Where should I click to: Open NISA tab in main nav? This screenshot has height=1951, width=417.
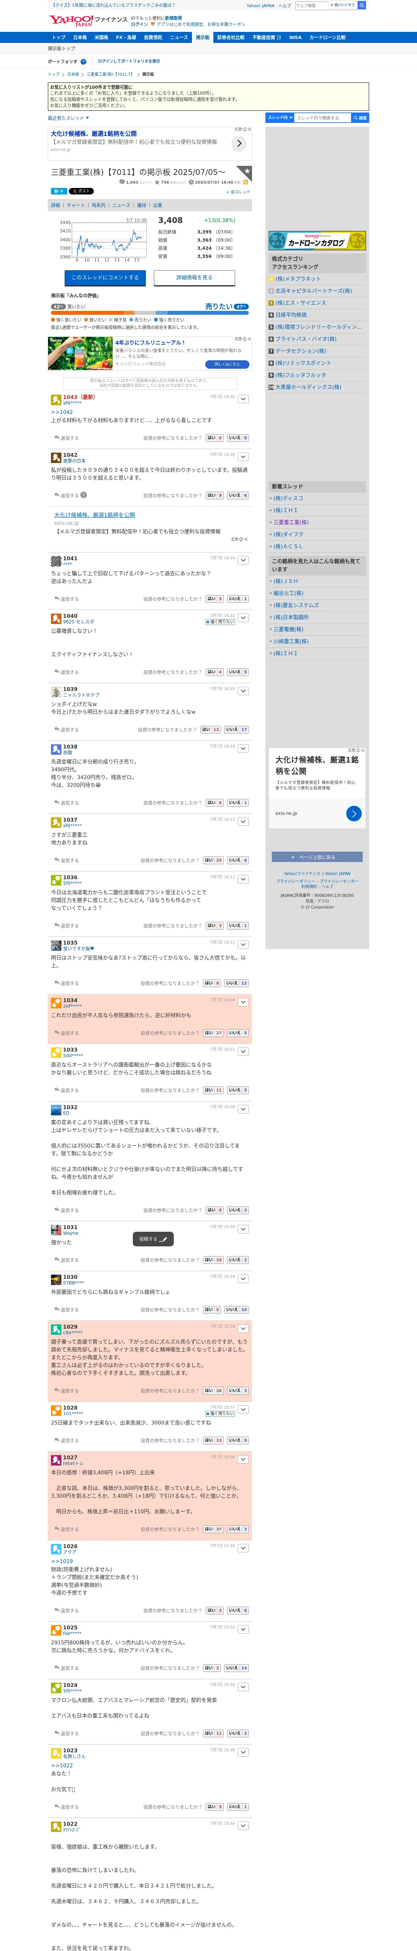[x=295, y=37]
